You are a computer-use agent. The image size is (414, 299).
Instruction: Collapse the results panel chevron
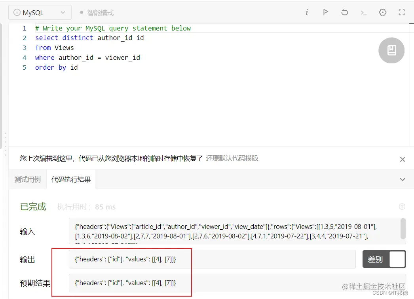click(x=403, y=179)
